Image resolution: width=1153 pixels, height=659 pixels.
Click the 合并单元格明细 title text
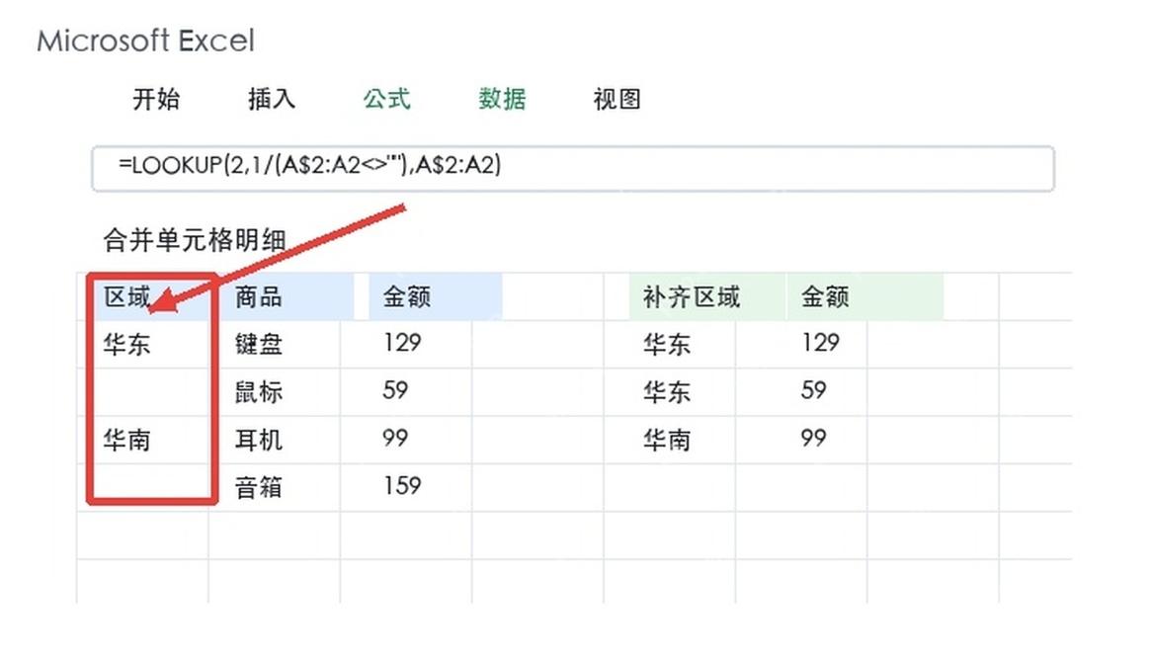[x=194, y=240]
